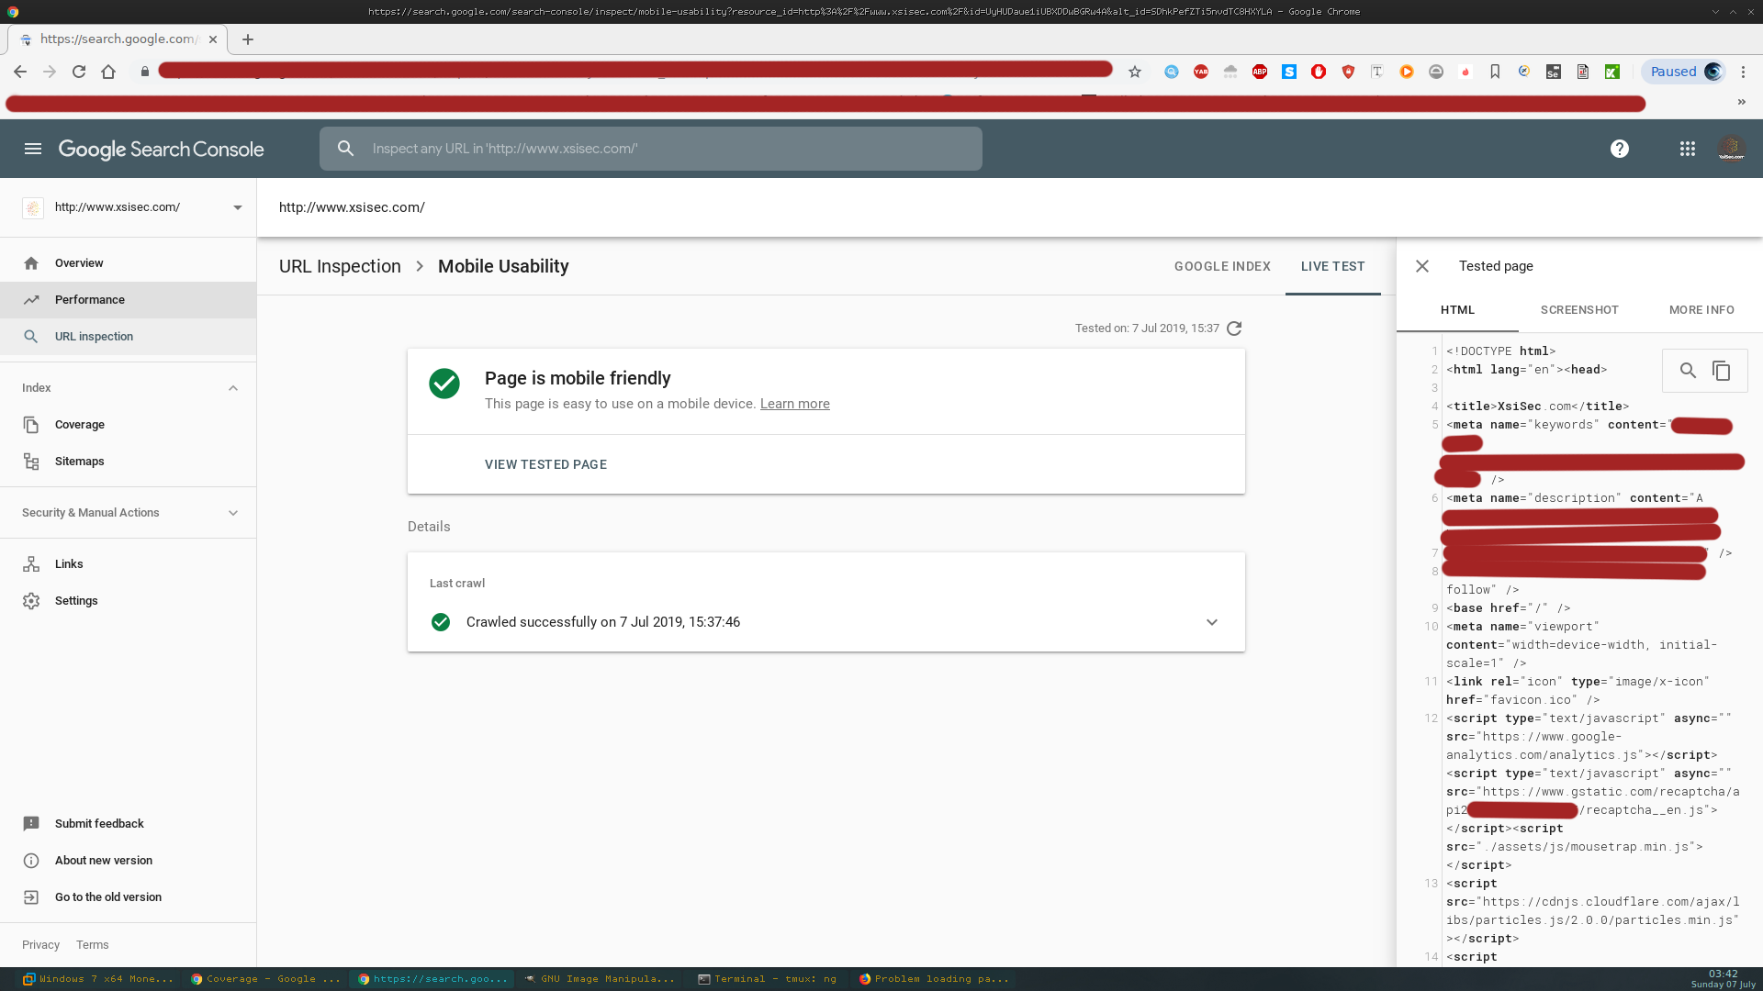Click Go to the old version
This screenshot has height=991, width=1763.
129,897
